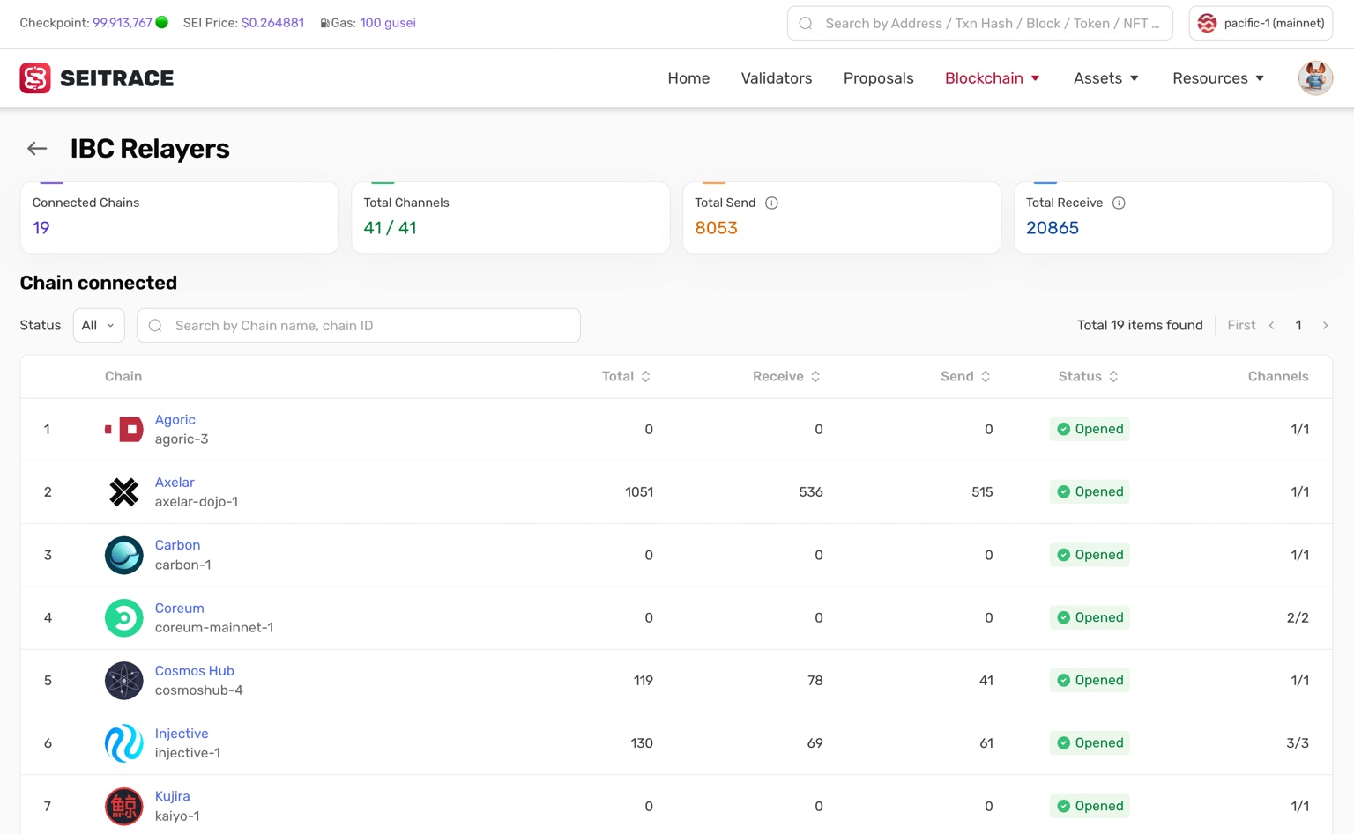Viewport: 1354px width, 834px height.
Task: Open the Kujira chain link
Action: (x=173, y=796)
